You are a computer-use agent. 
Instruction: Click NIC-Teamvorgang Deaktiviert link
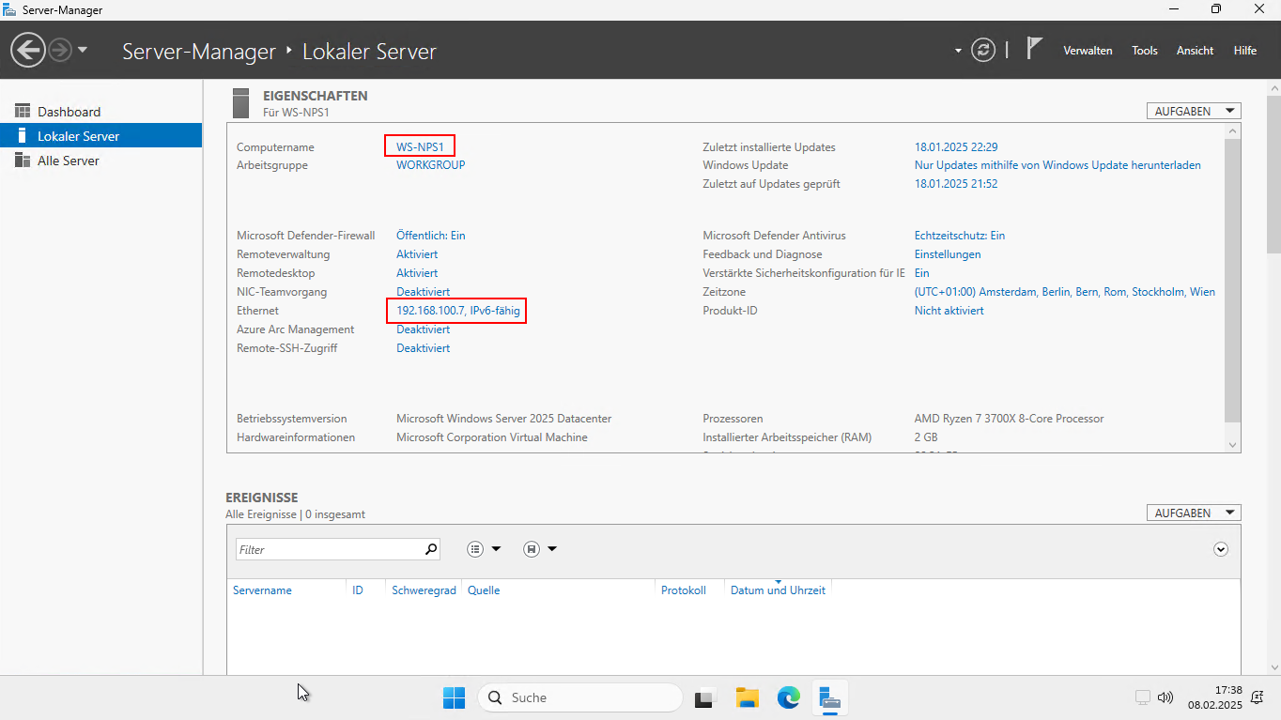(x=423, y=292)
